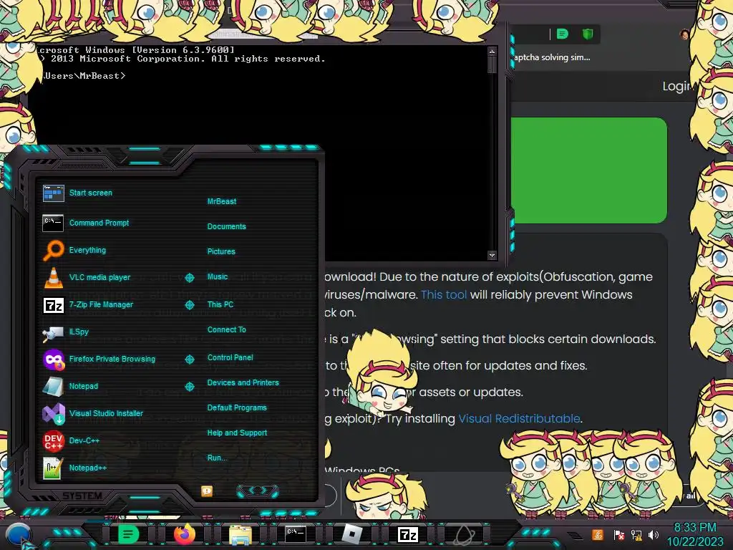Open Documents from start menu

[x=227, y=226]
